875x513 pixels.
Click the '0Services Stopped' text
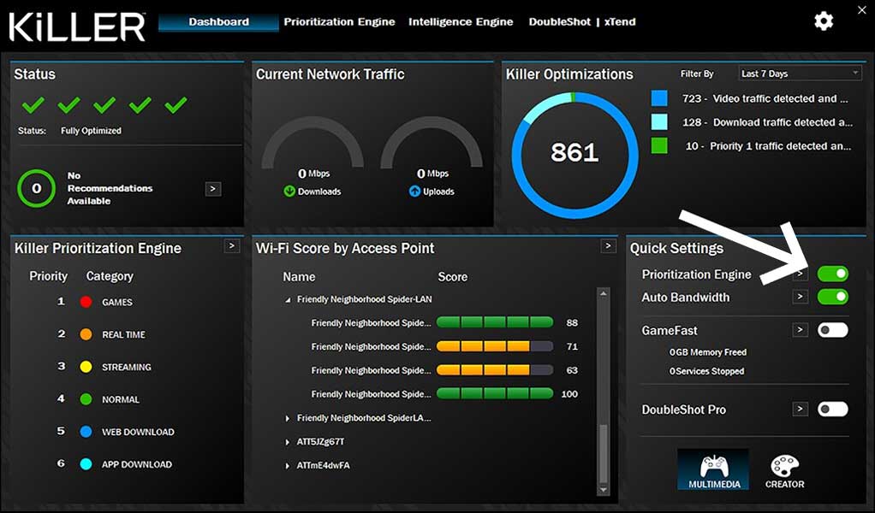706,371
